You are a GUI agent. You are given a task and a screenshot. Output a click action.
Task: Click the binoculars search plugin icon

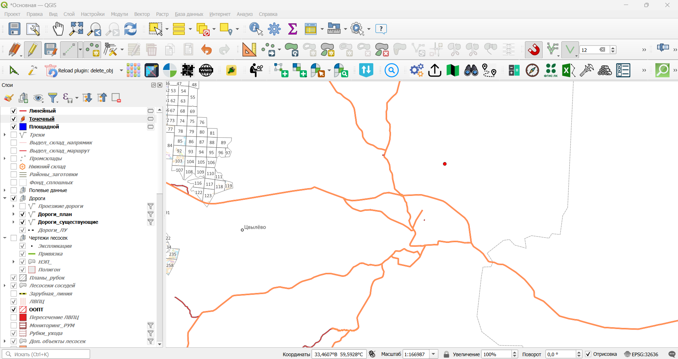[x=471, y=70]
